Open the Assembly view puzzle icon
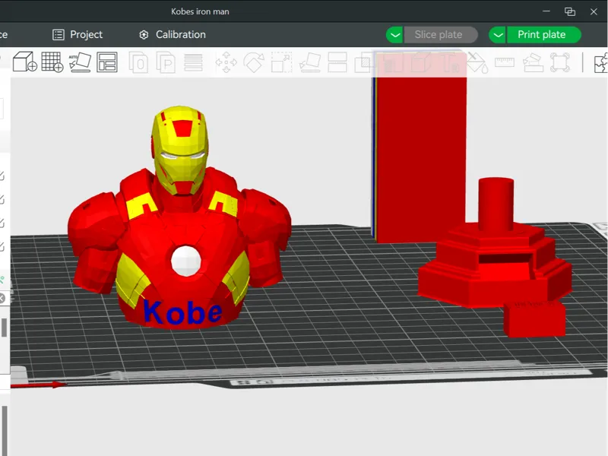 coord(601,63)
